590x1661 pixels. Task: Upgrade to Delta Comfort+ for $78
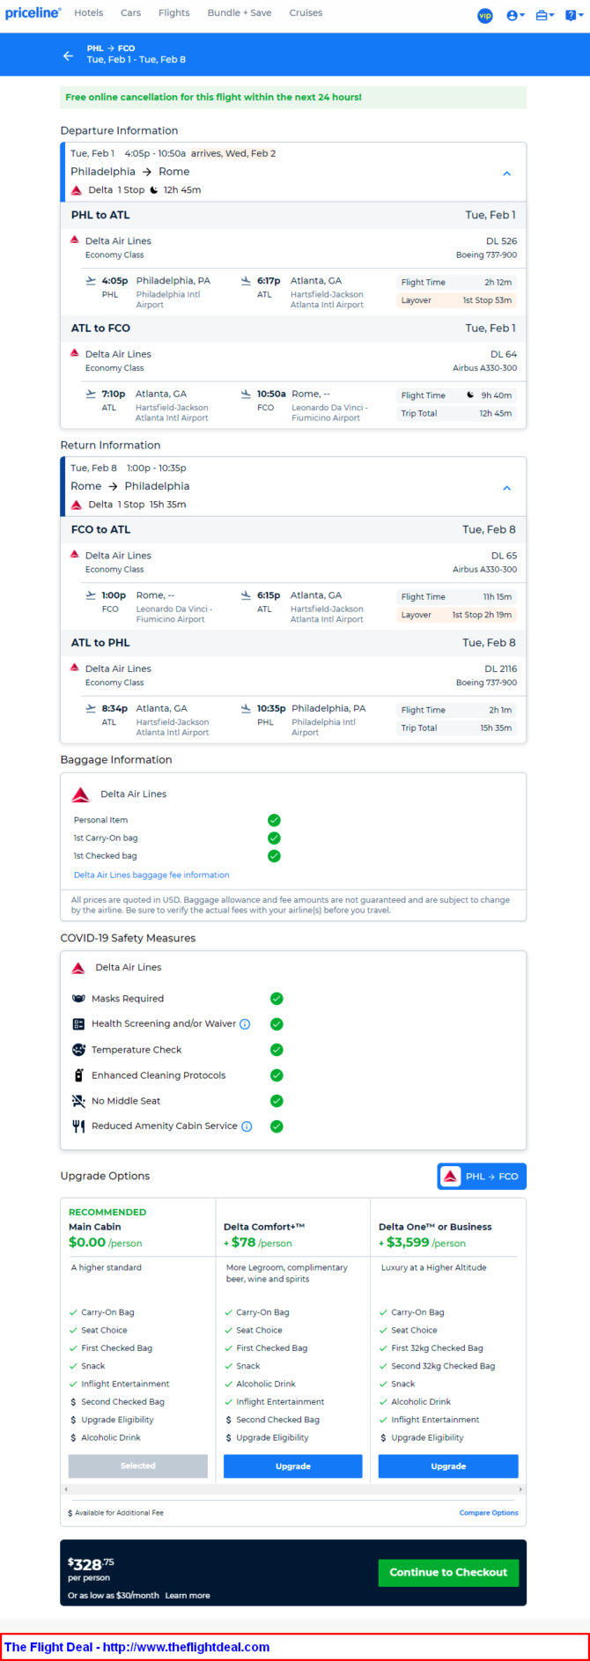pos(293,1465)
